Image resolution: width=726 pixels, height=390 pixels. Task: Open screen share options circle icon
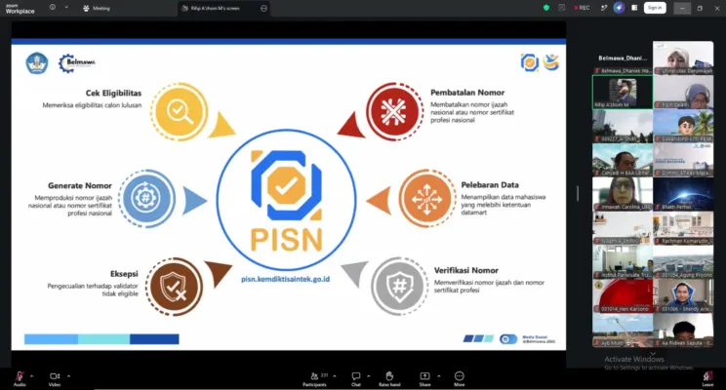tap(263, 9)
